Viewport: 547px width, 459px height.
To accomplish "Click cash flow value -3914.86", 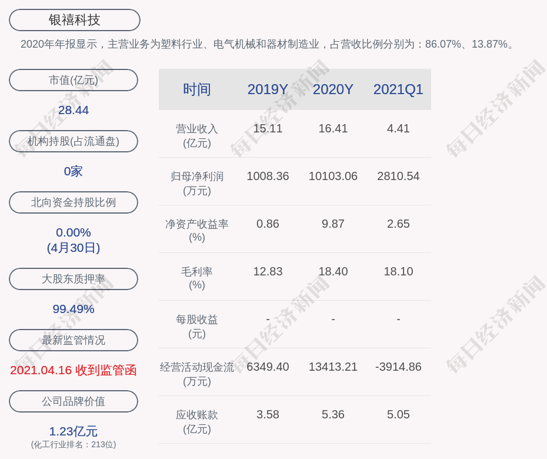I will point(398,367).
